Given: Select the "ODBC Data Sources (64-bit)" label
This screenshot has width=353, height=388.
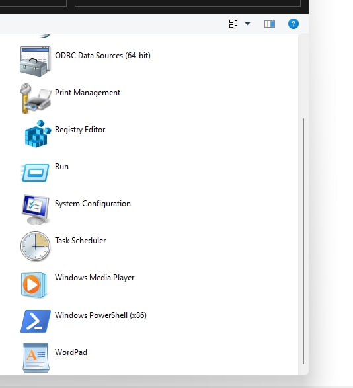Looking at the screenshot, I should 102,56.
